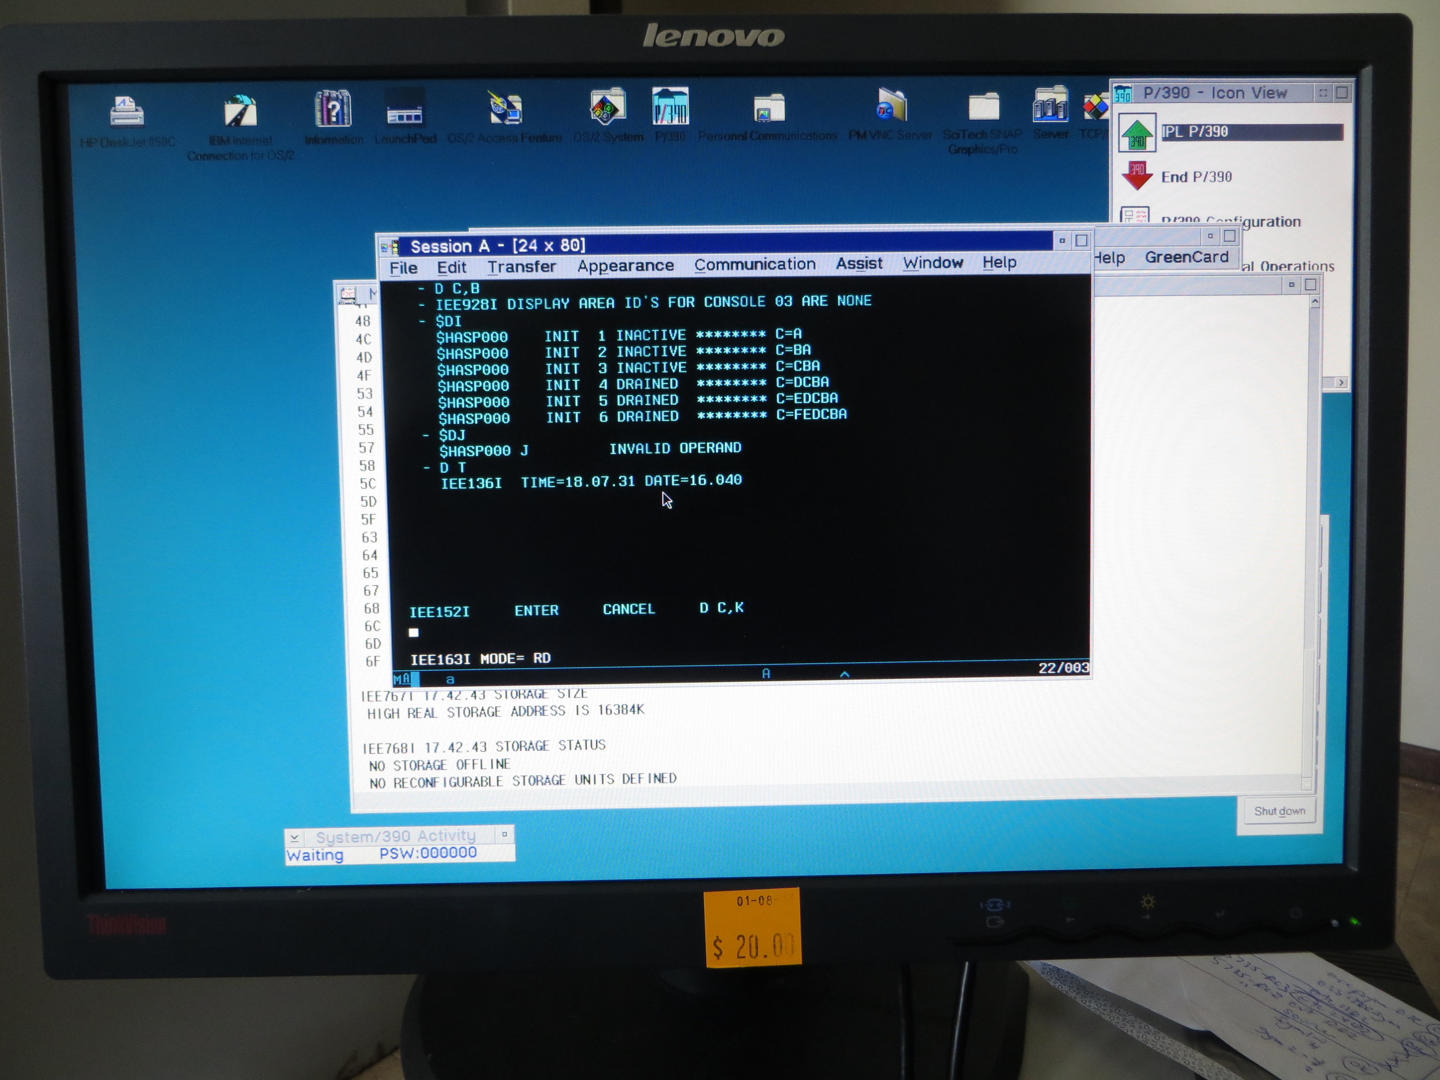Click the IEE152I ENTER CANCEL D C,K line
Viewport: 1440px width, 1080px height.
(x=576, y=610)
